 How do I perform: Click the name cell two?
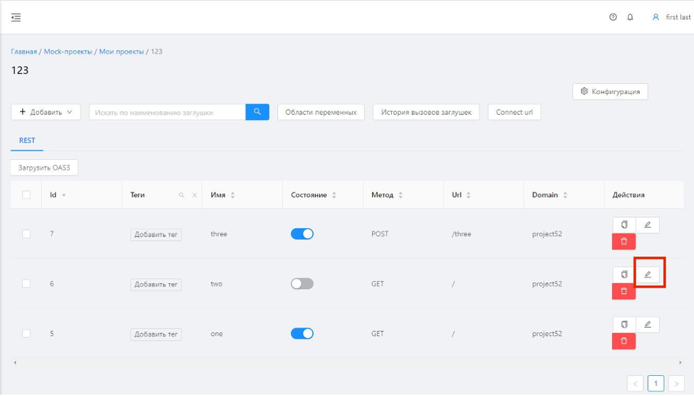click(x=217, y=284)
